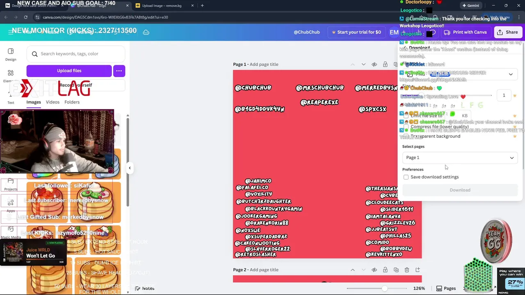Open the hamburger main menu
Image resolution: width=525 pixels, height=295 pixels.
11,32
